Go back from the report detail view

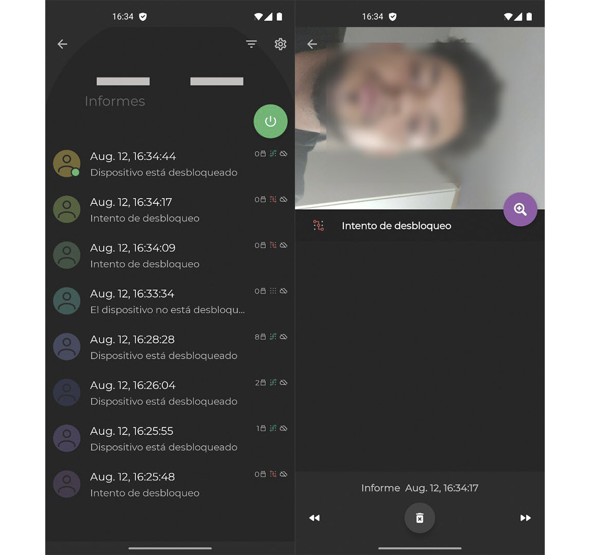[x=312, y=44]
